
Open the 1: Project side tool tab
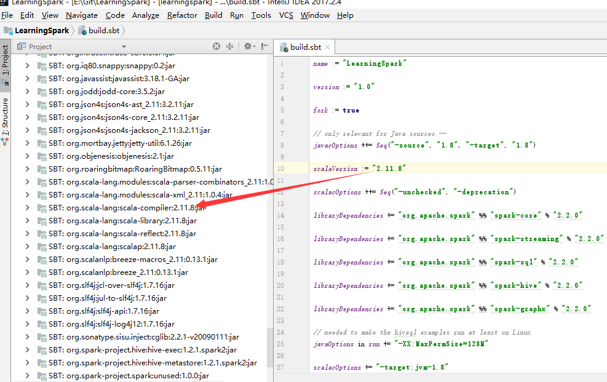coord(5,64)
